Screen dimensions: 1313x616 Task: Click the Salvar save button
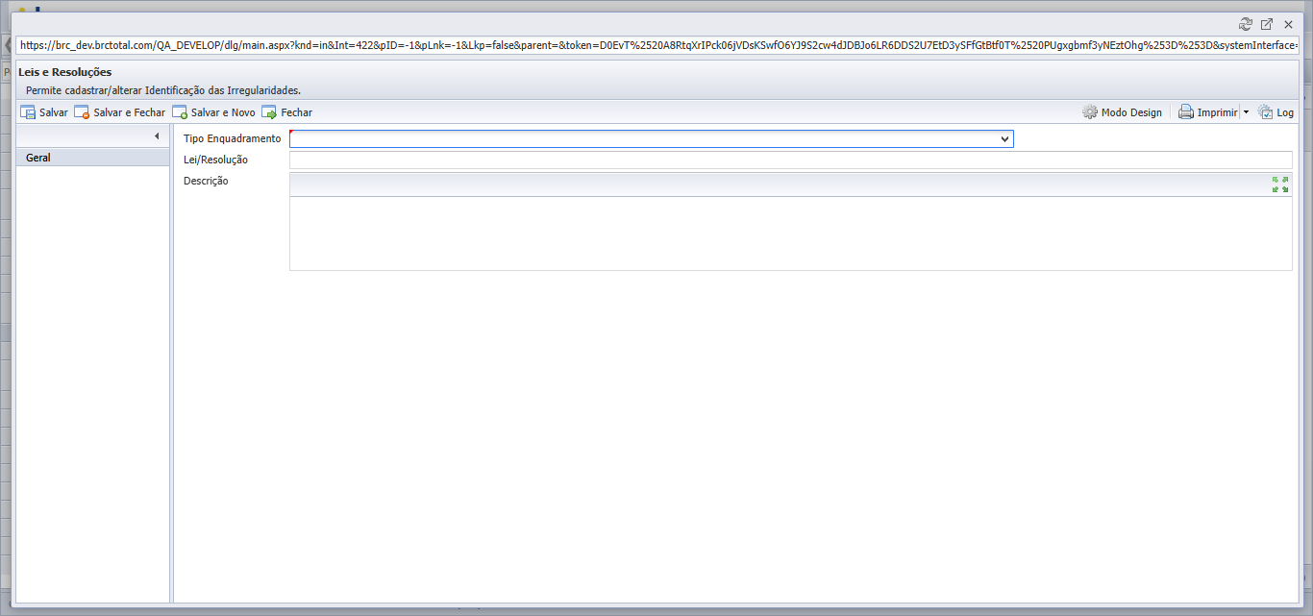click(44, 112)
